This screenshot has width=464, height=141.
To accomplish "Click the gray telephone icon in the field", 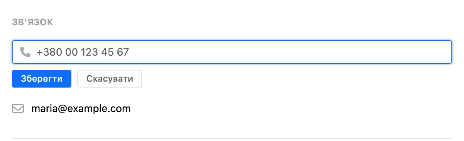I will [x=25, y=52].
